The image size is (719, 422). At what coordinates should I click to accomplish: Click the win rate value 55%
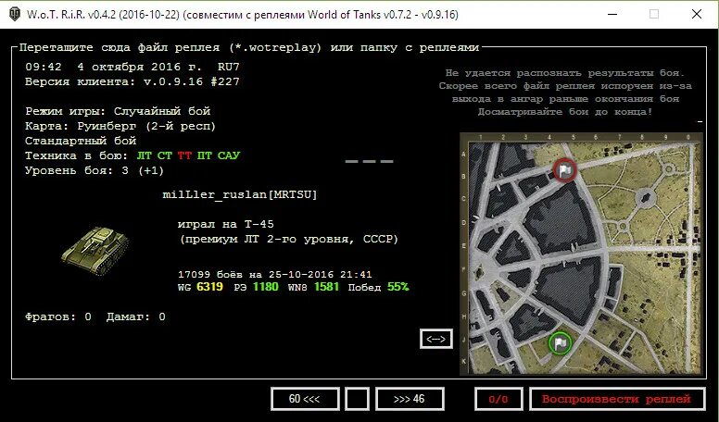(x=398, y=287)
